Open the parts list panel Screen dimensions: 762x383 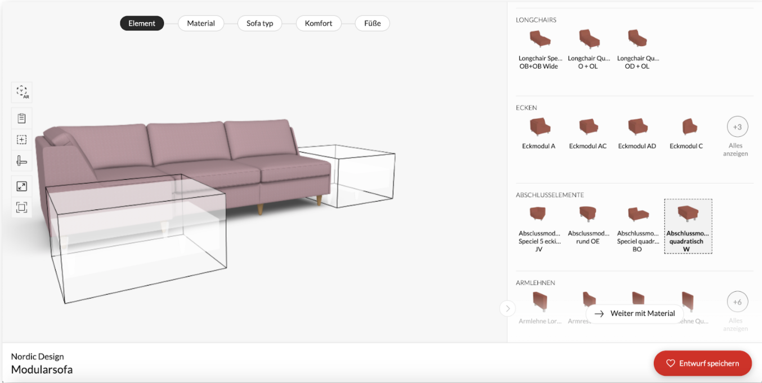coord(21,118)
